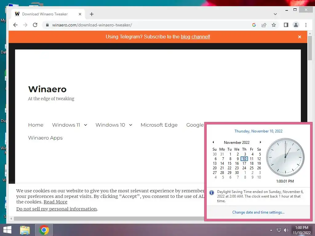315x236 pixels.
Task: Open the Home menu item
Action: pos(36,125)
